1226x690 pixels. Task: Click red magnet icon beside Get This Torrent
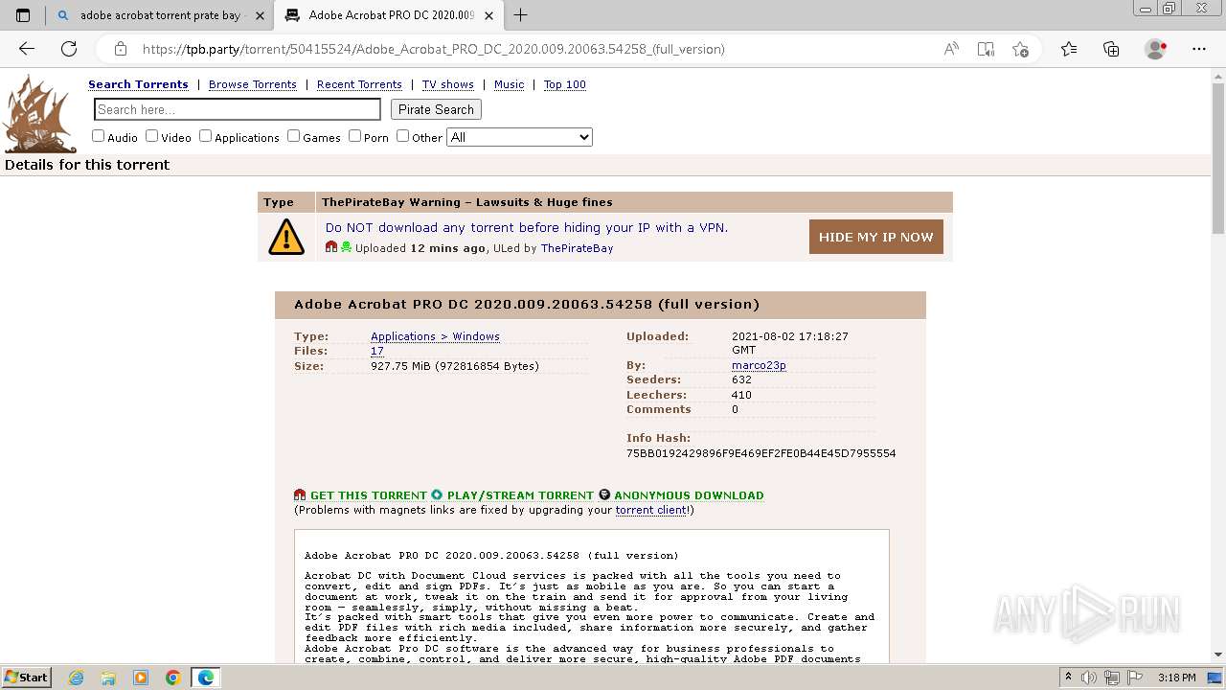click(x=300, y=495)
